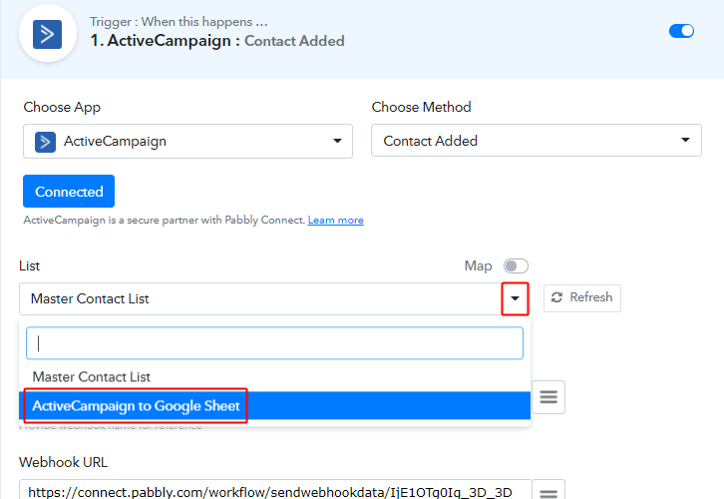724x499 pixels.
Task: Open the Learn more link
Action: [336, 221]
